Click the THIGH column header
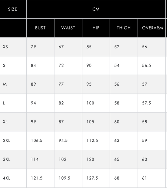167x190 pixels. pyautogui.click(x=124, y=28)
